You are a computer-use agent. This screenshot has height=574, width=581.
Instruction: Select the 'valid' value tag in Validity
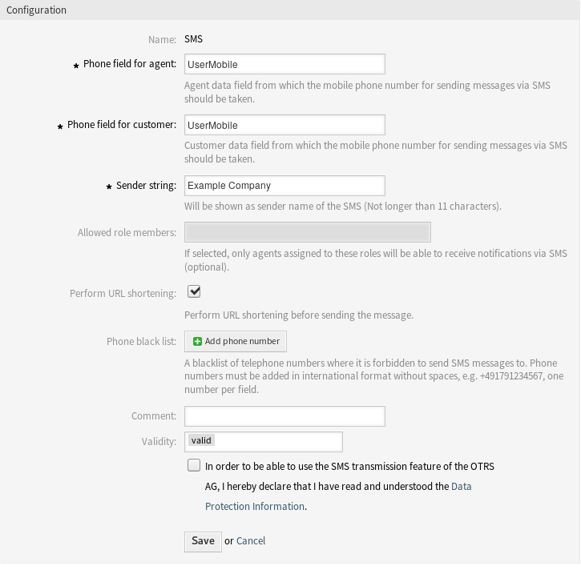pyautogui.click(x=201, y=440)
